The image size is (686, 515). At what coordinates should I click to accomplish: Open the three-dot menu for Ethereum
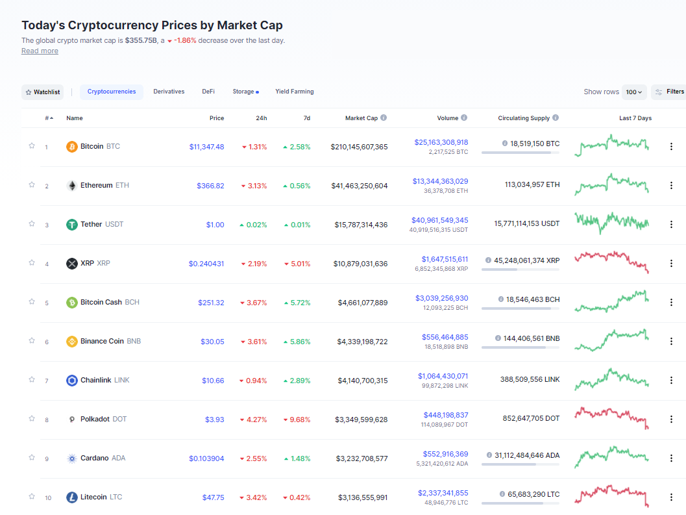tap(671, 186)
